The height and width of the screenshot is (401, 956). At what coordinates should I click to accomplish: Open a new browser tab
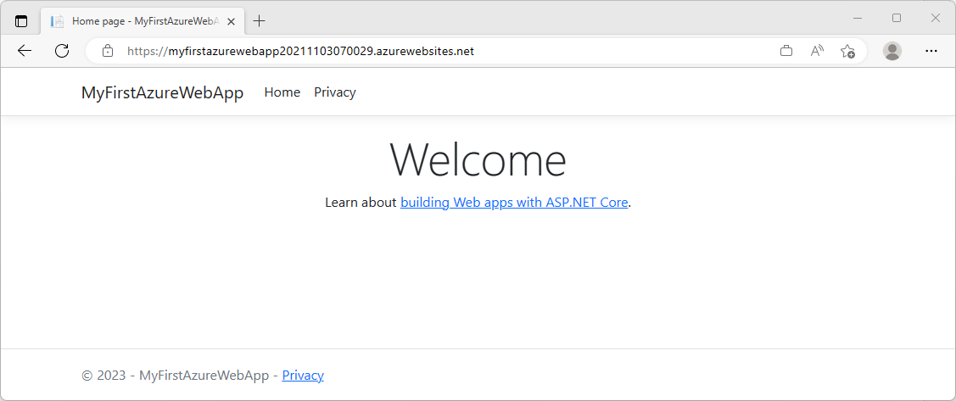260,20
